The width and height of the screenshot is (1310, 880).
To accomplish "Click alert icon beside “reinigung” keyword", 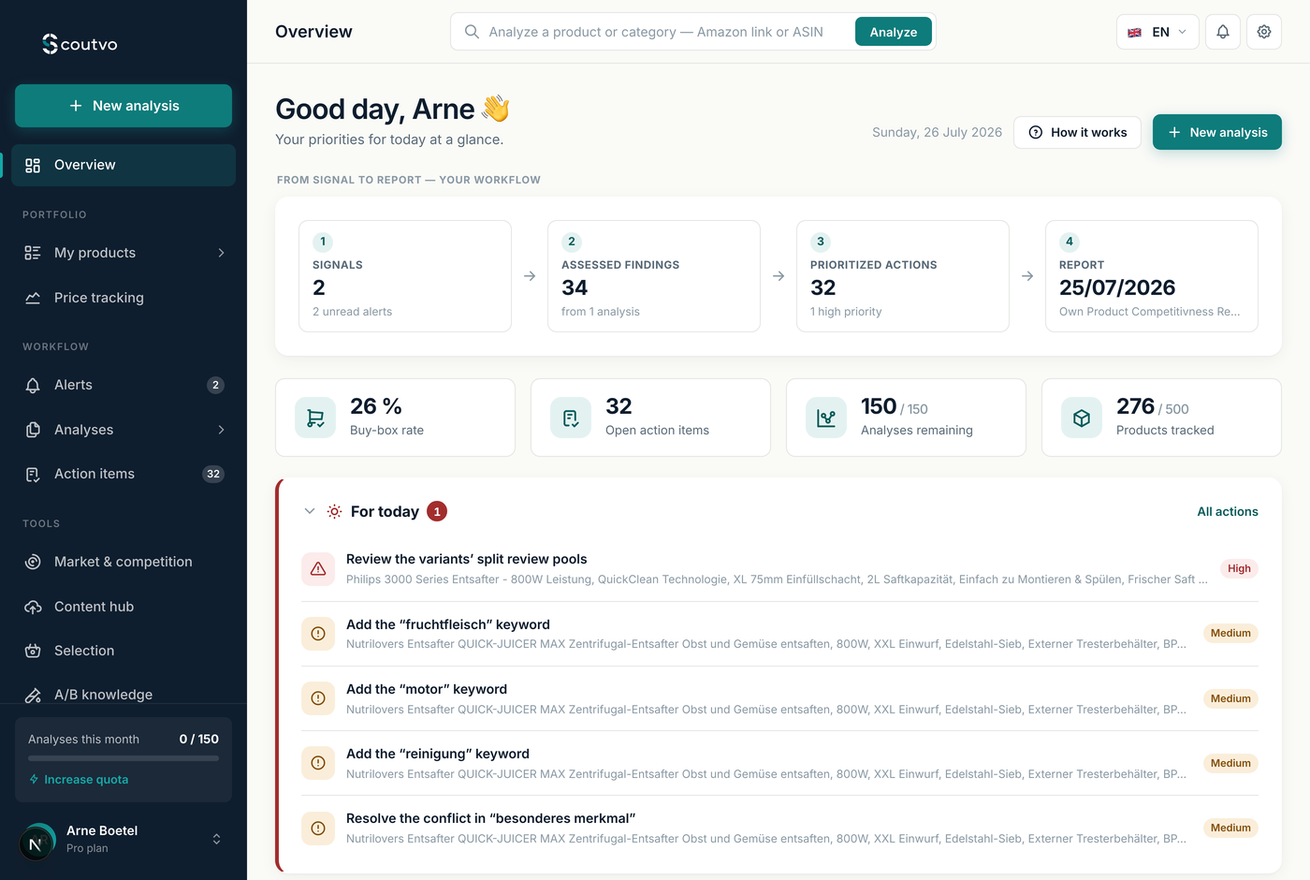I will coord(318,763).
